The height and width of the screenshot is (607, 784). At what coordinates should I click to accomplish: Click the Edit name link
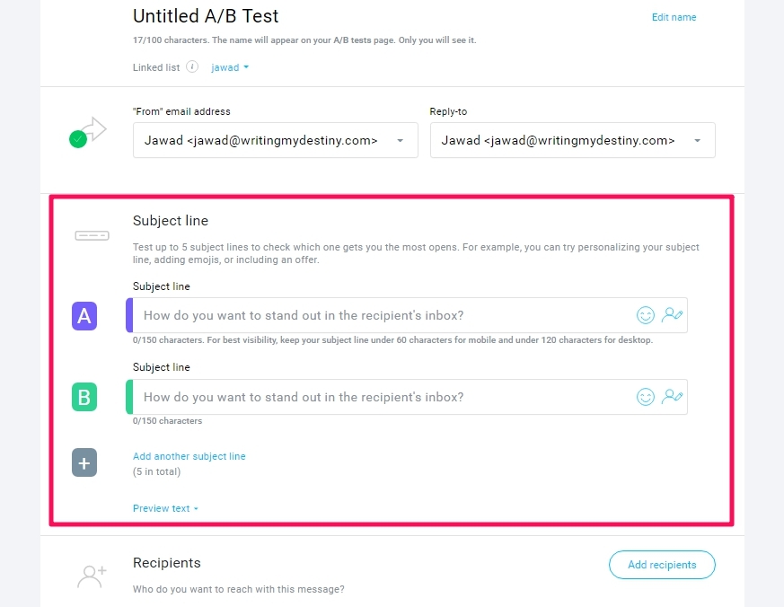point(674,17)
